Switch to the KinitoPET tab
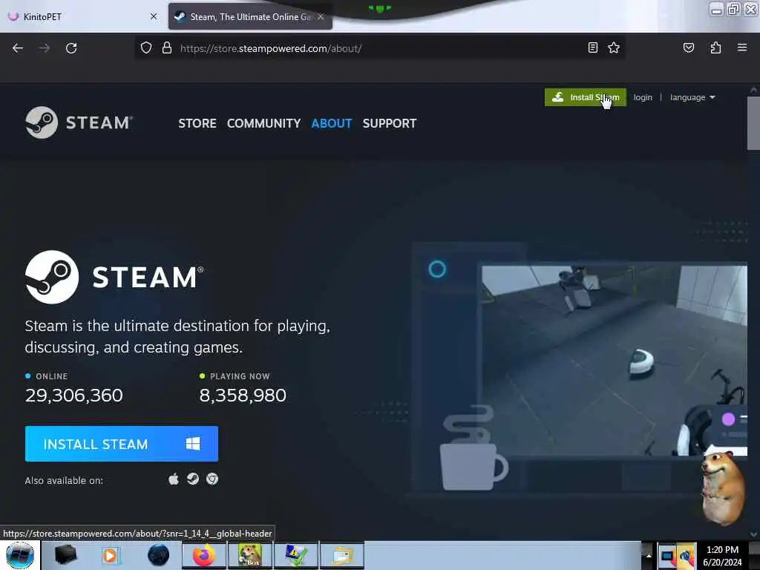 click(82, 16)
